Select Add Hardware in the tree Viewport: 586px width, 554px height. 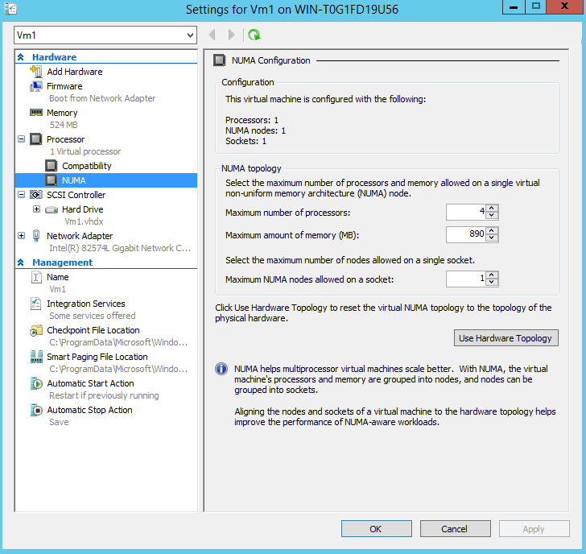pos(75,72)
